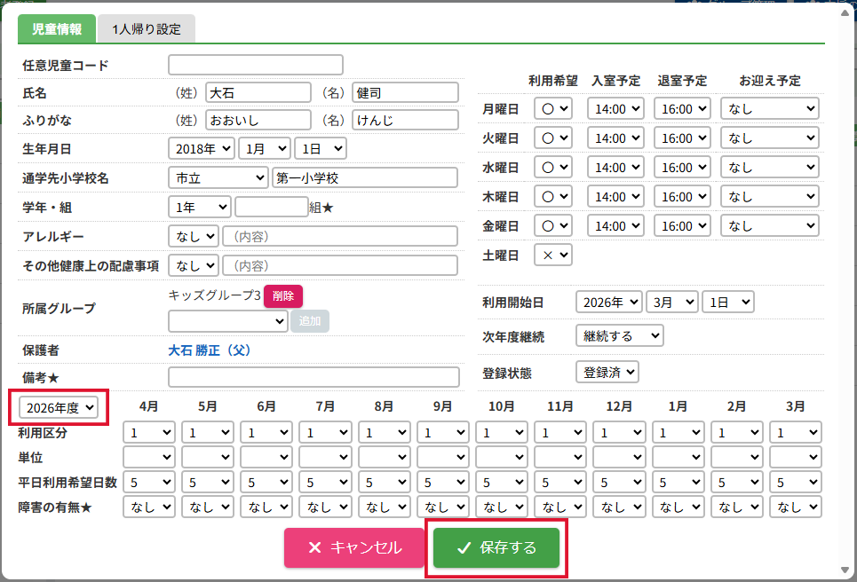Open Saturday's 利用希望 × dropdown
The width and height of the screenshot is (857, 582).
coord(553,255)
